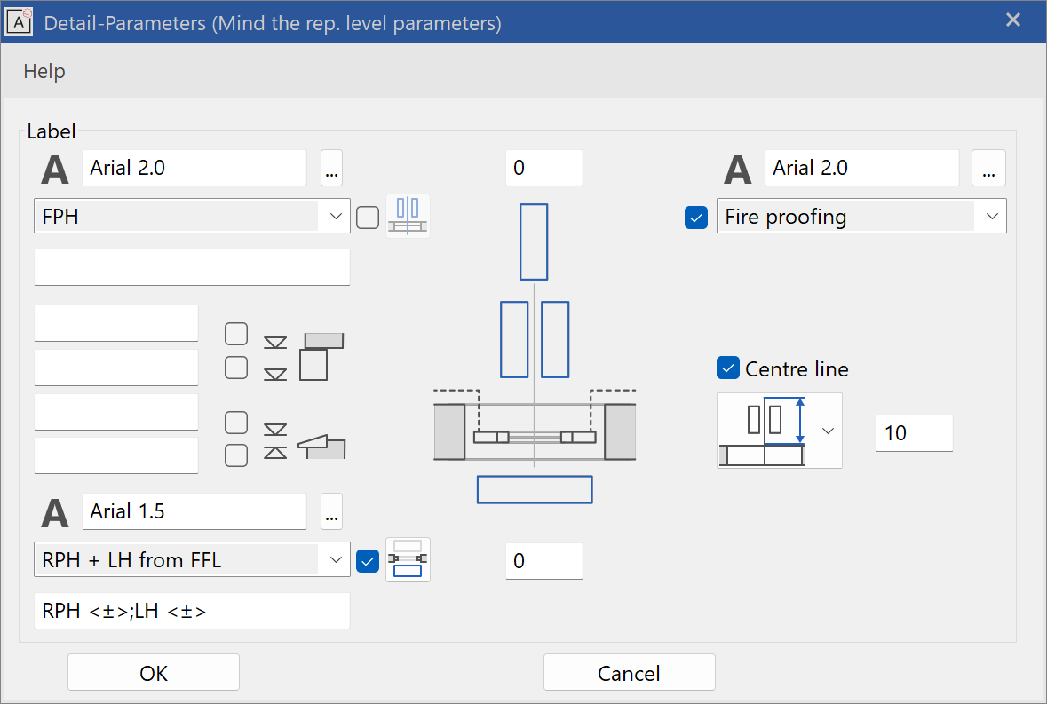Viewport: 1047px width, 704px height.
Task: Click the font 'A' icon beside Arial 1.5
Action: pyautogui.click(x=55, y=513)
